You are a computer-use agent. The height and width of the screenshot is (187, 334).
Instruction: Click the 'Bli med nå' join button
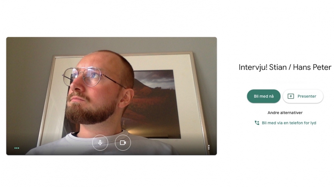(x=264, y=96)
